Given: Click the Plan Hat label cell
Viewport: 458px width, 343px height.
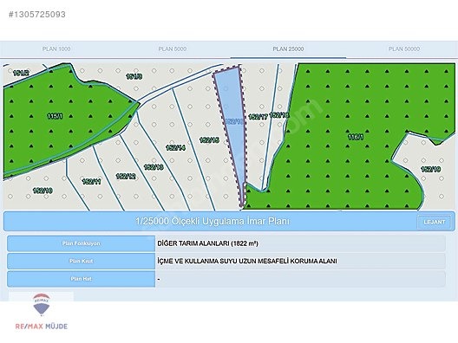Looking at the screenshot, I should pyautogui.click(x=82, y=279).
